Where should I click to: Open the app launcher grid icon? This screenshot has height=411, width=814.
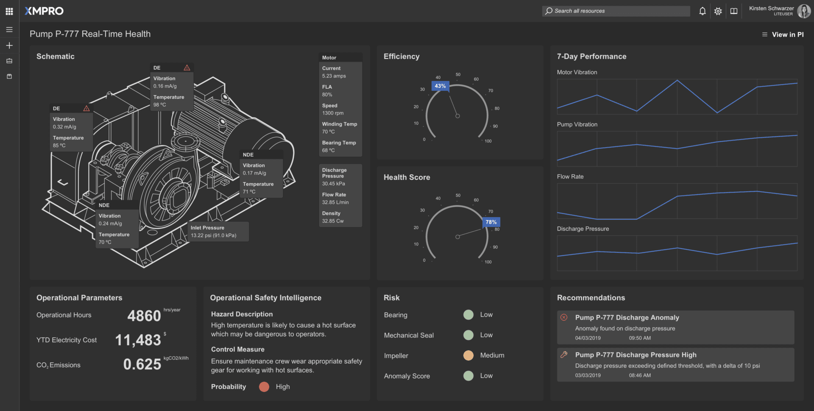pos(9,11)
